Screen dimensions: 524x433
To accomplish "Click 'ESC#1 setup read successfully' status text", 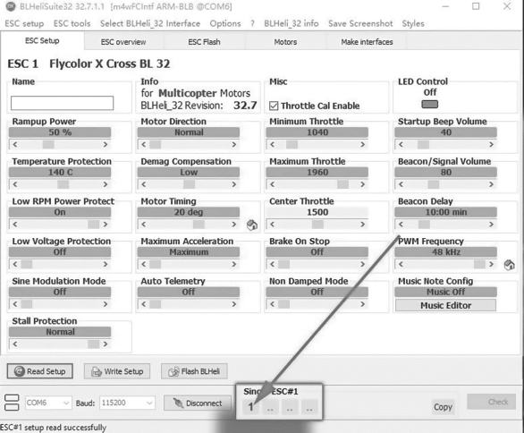I will click(53, 428).
